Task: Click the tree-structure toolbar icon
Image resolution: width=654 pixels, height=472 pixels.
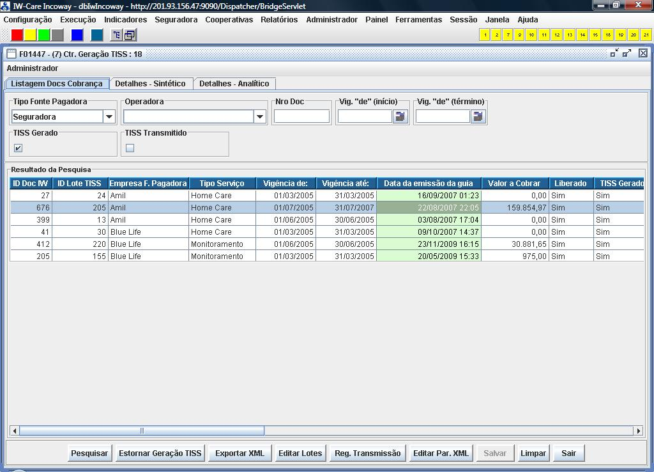Action: tap(116, 35)
